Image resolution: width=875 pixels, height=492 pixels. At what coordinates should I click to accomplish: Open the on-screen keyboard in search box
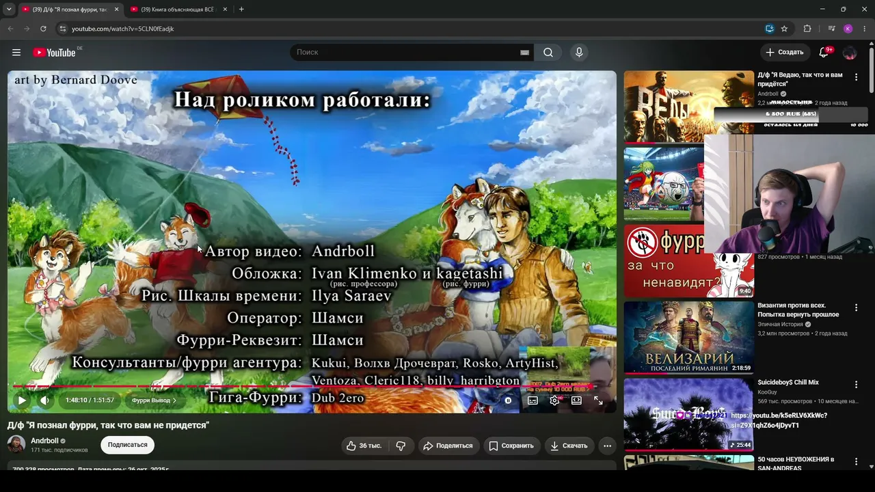tap(524, 53)
